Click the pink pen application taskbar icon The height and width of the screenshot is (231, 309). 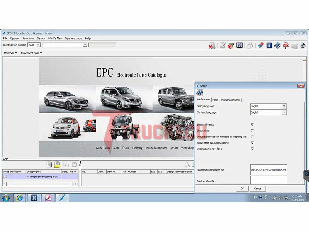click(48, 198)
